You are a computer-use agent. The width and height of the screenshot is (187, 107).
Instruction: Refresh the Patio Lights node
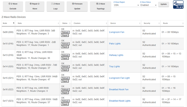click(x=65, y=44)
